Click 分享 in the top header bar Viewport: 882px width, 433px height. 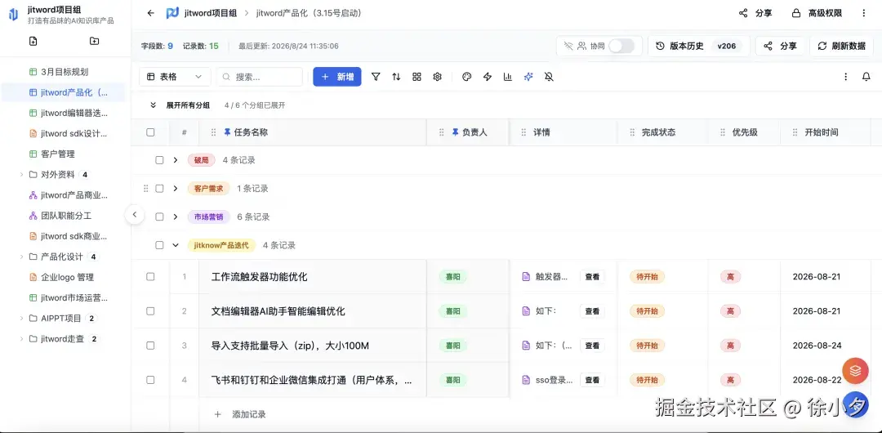click(x=755, y=13)
